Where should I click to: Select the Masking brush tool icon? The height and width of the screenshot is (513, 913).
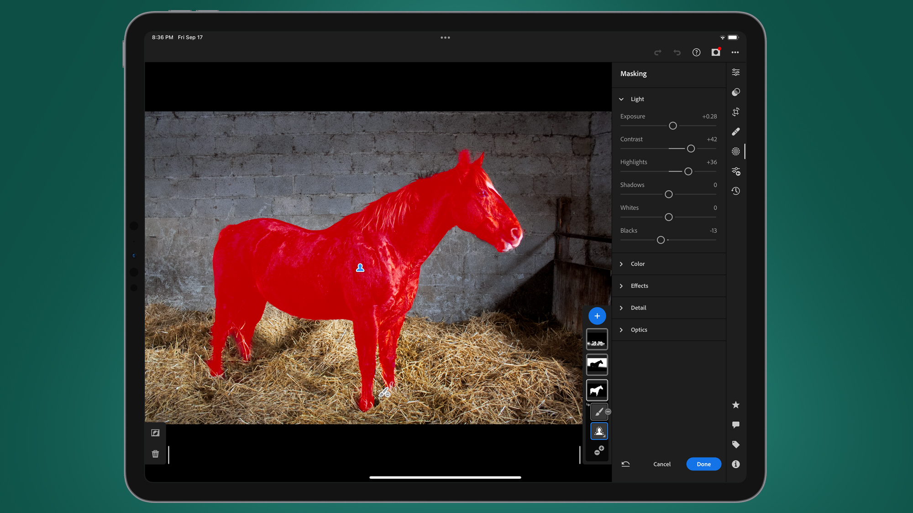pyautogui.click(x=598, y=411)
